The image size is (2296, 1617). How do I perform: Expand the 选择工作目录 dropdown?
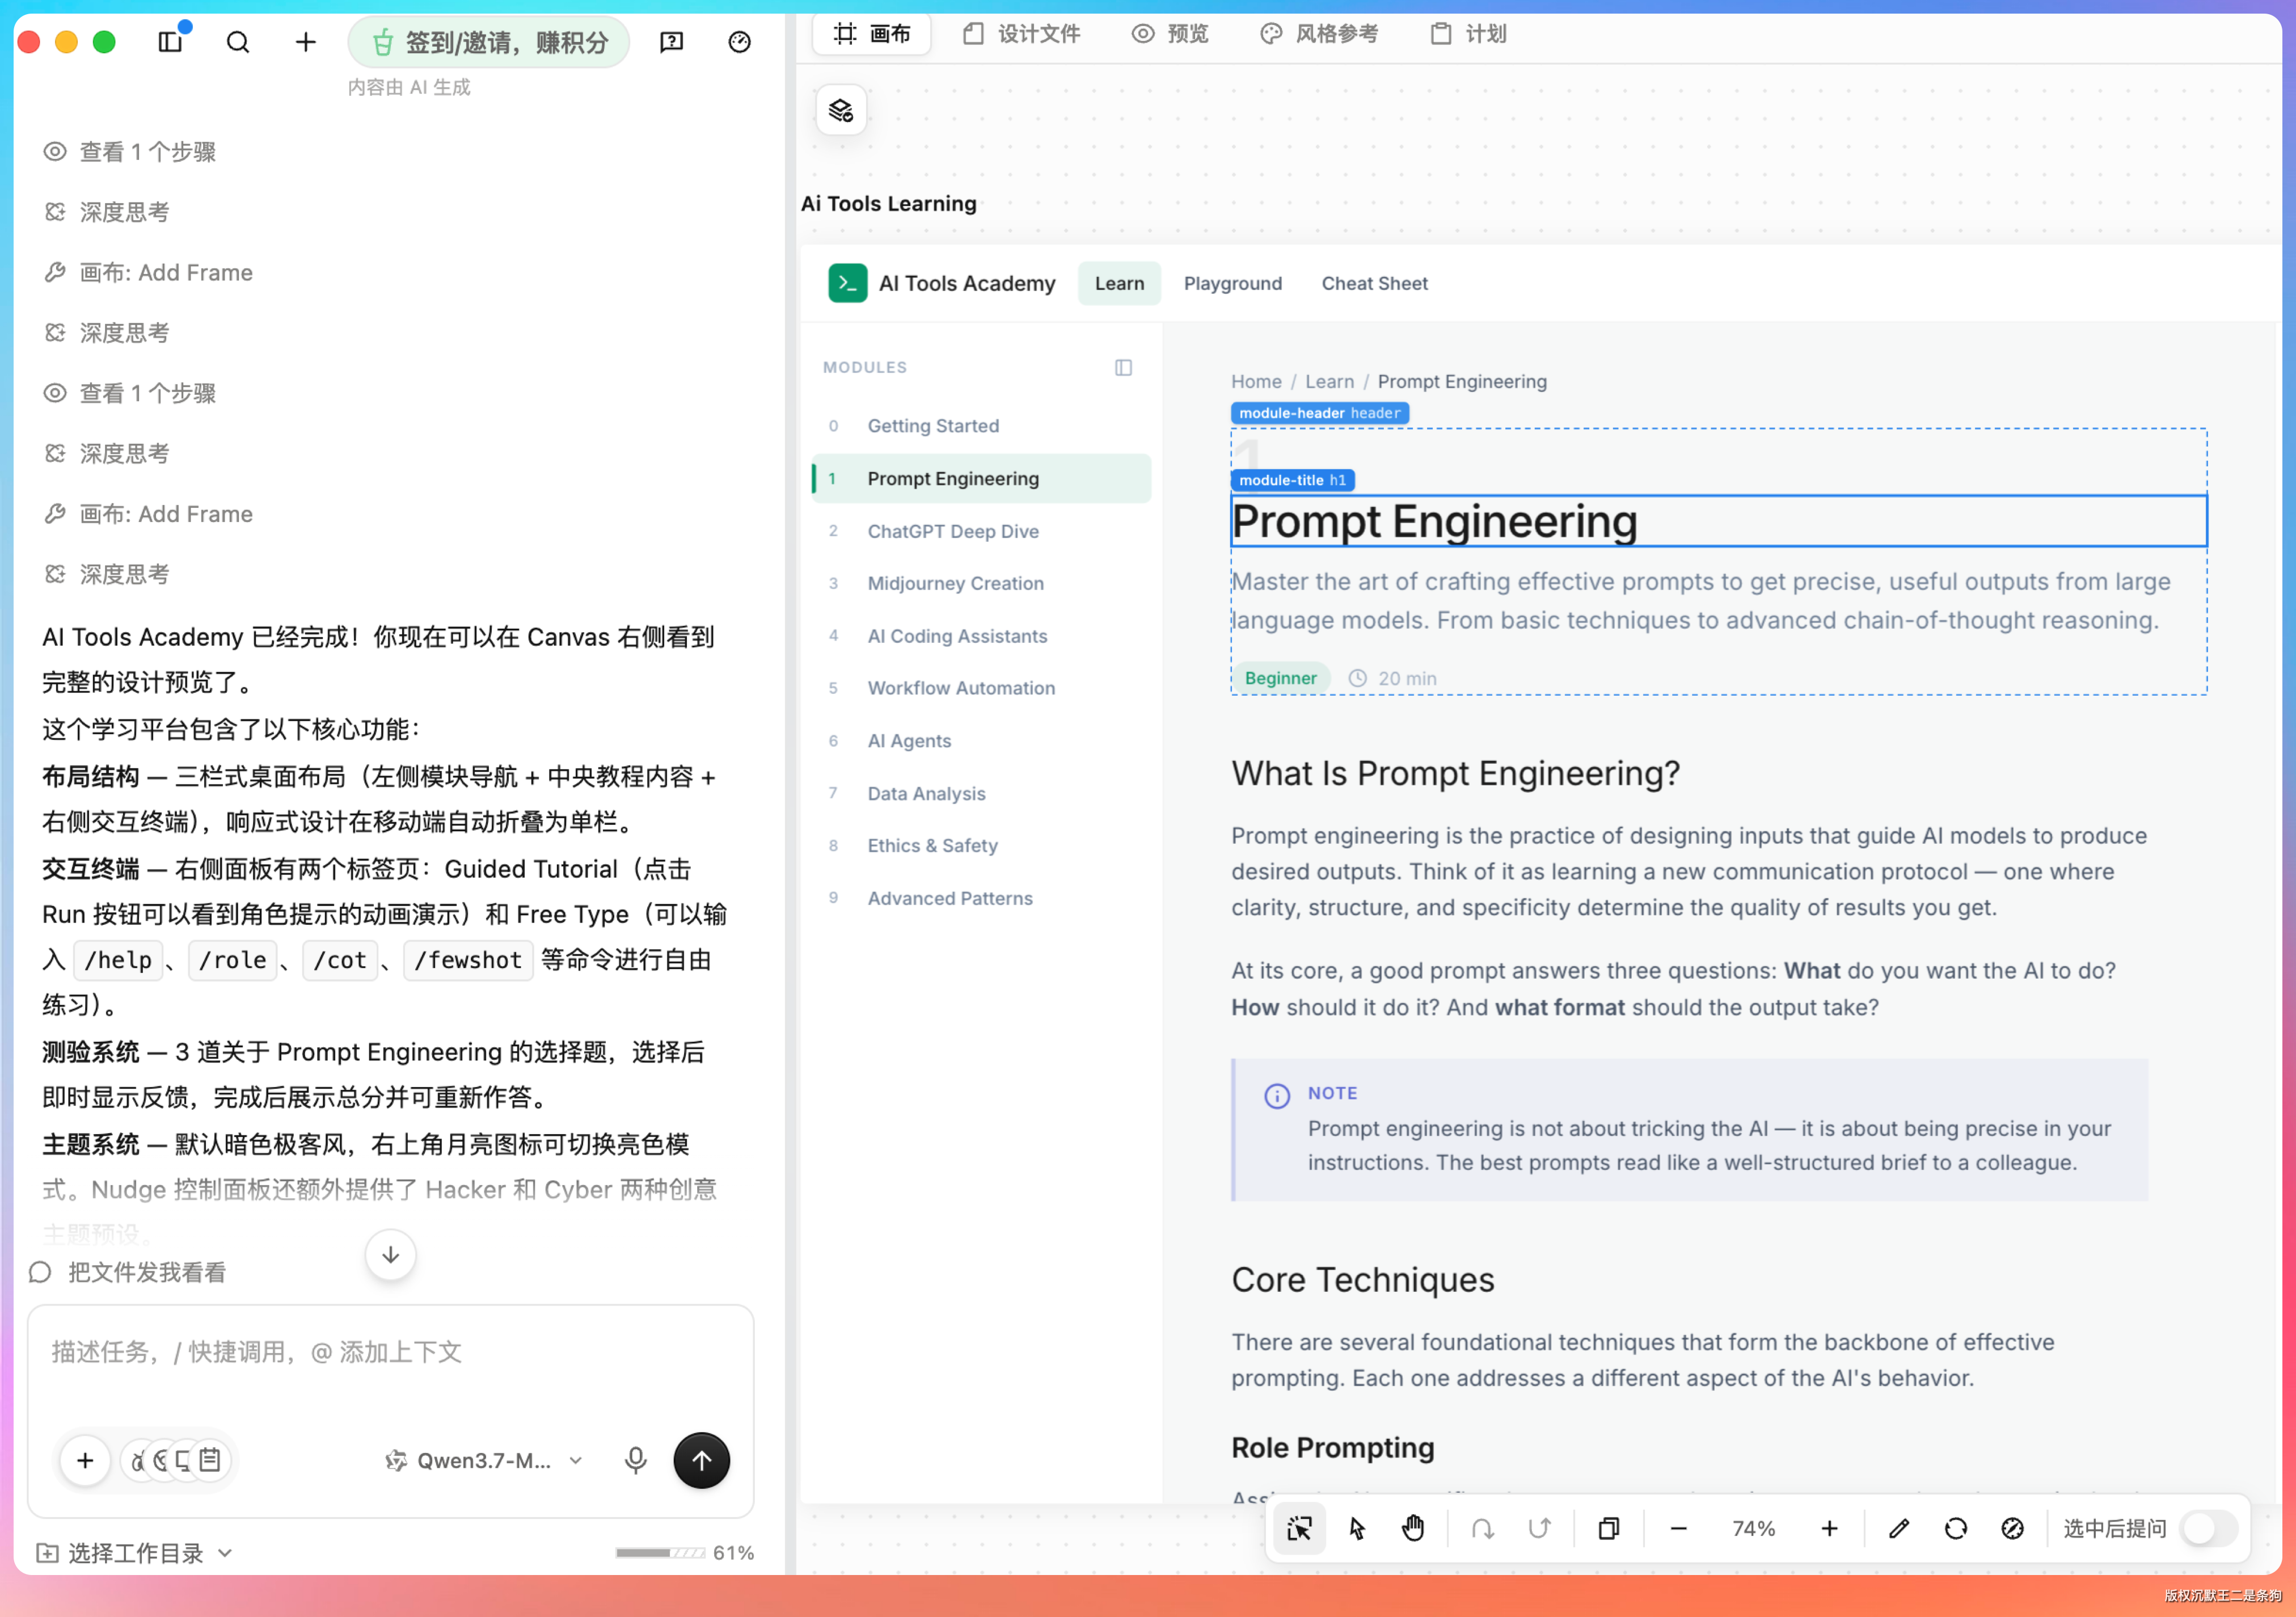point(135,1553)
